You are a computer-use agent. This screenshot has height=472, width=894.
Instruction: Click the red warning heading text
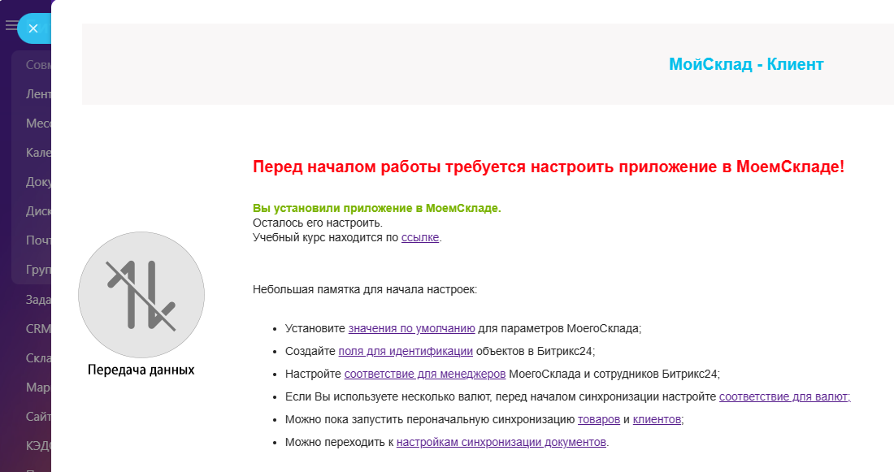tap(549, 167)
